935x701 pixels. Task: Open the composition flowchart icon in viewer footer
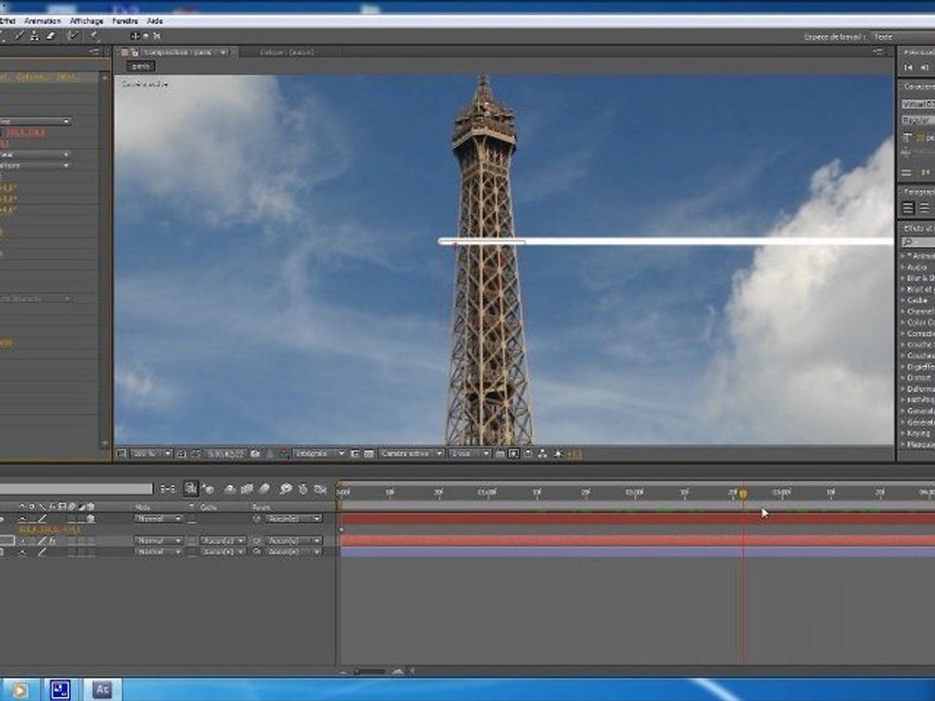pyautogui.click(x=542, y=454)
